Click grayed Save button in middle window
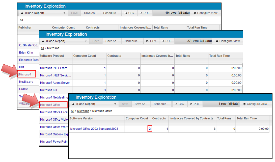 coord(96,41)
